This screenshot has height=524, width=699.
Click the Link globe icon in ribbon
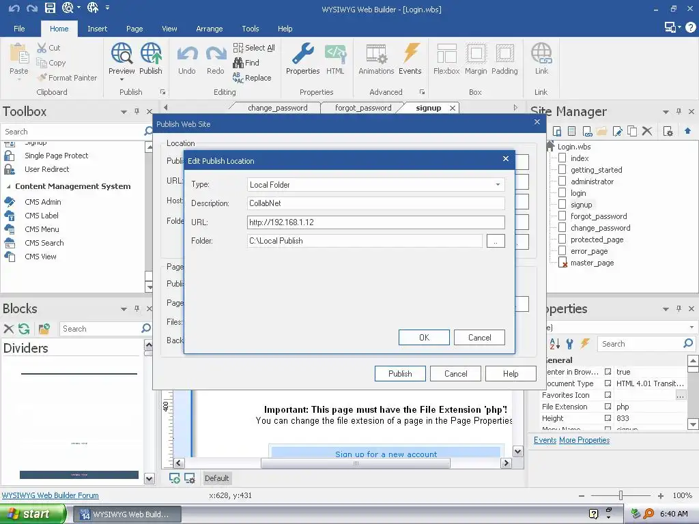coord(541,53)
